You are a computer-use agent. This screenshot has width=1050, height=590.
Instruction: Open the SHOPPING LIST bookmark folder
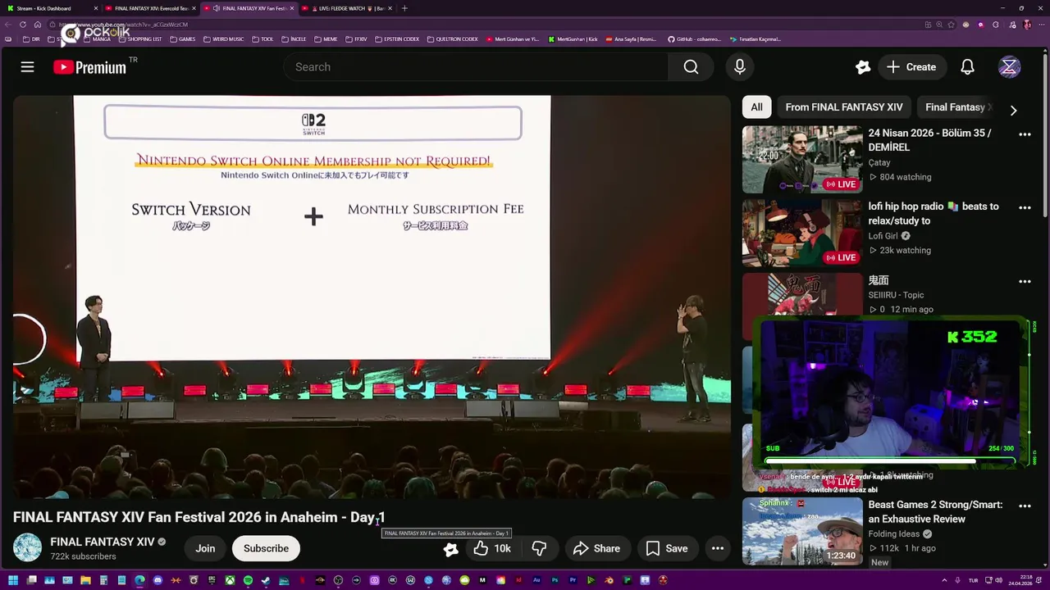pos(139,39)
